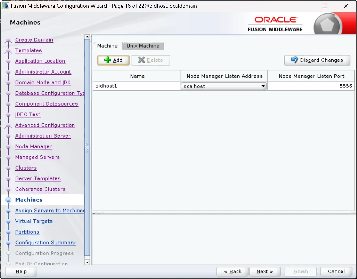Go to the Advanced Configuration step
This screenshot has width=357, height=279.
pyautogui.click(x=45, y=125)
